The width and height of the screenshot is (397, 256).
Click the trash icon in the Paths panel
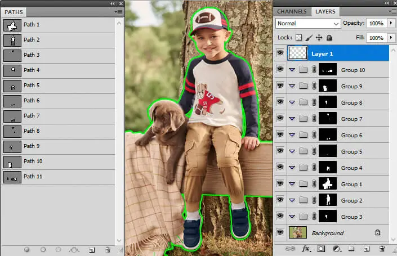[x=107, y=249]
